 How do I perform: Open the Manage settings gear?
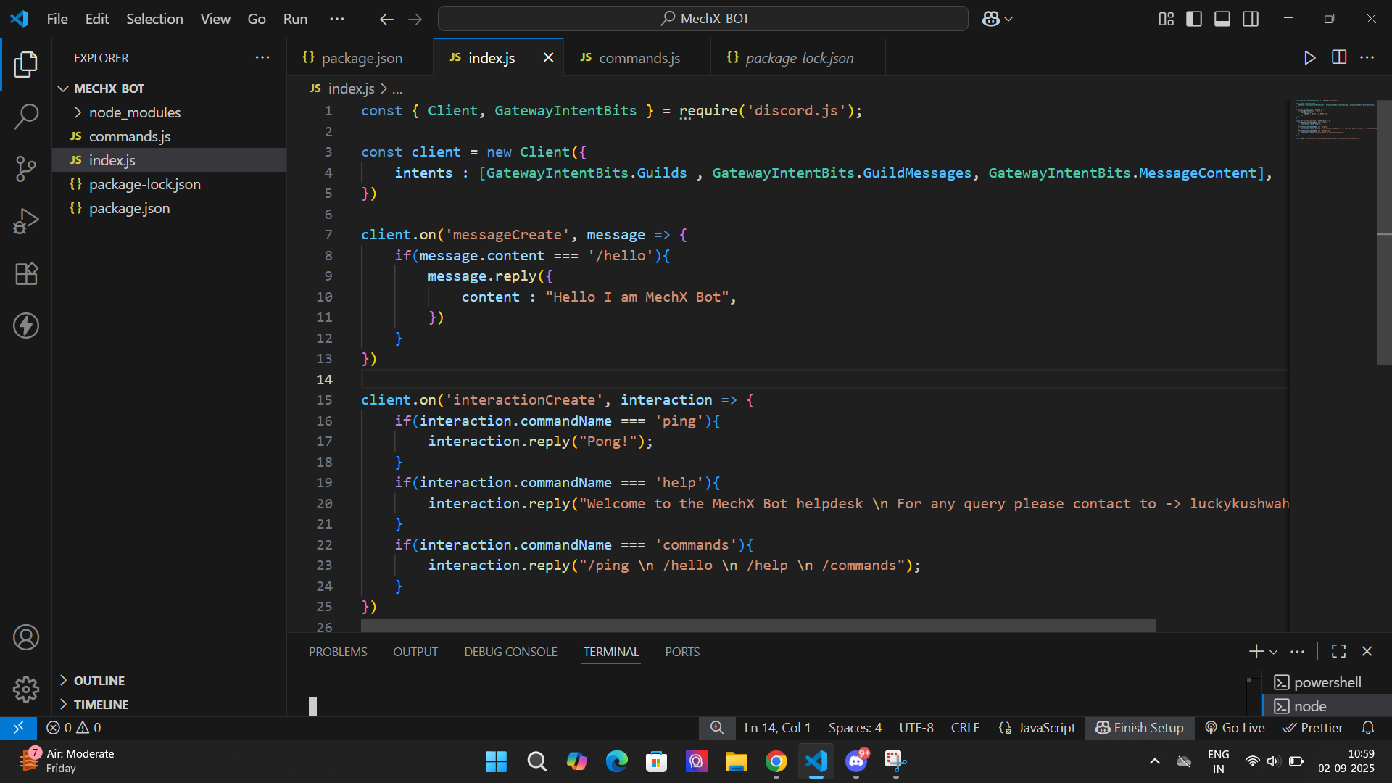pos(26,689)
